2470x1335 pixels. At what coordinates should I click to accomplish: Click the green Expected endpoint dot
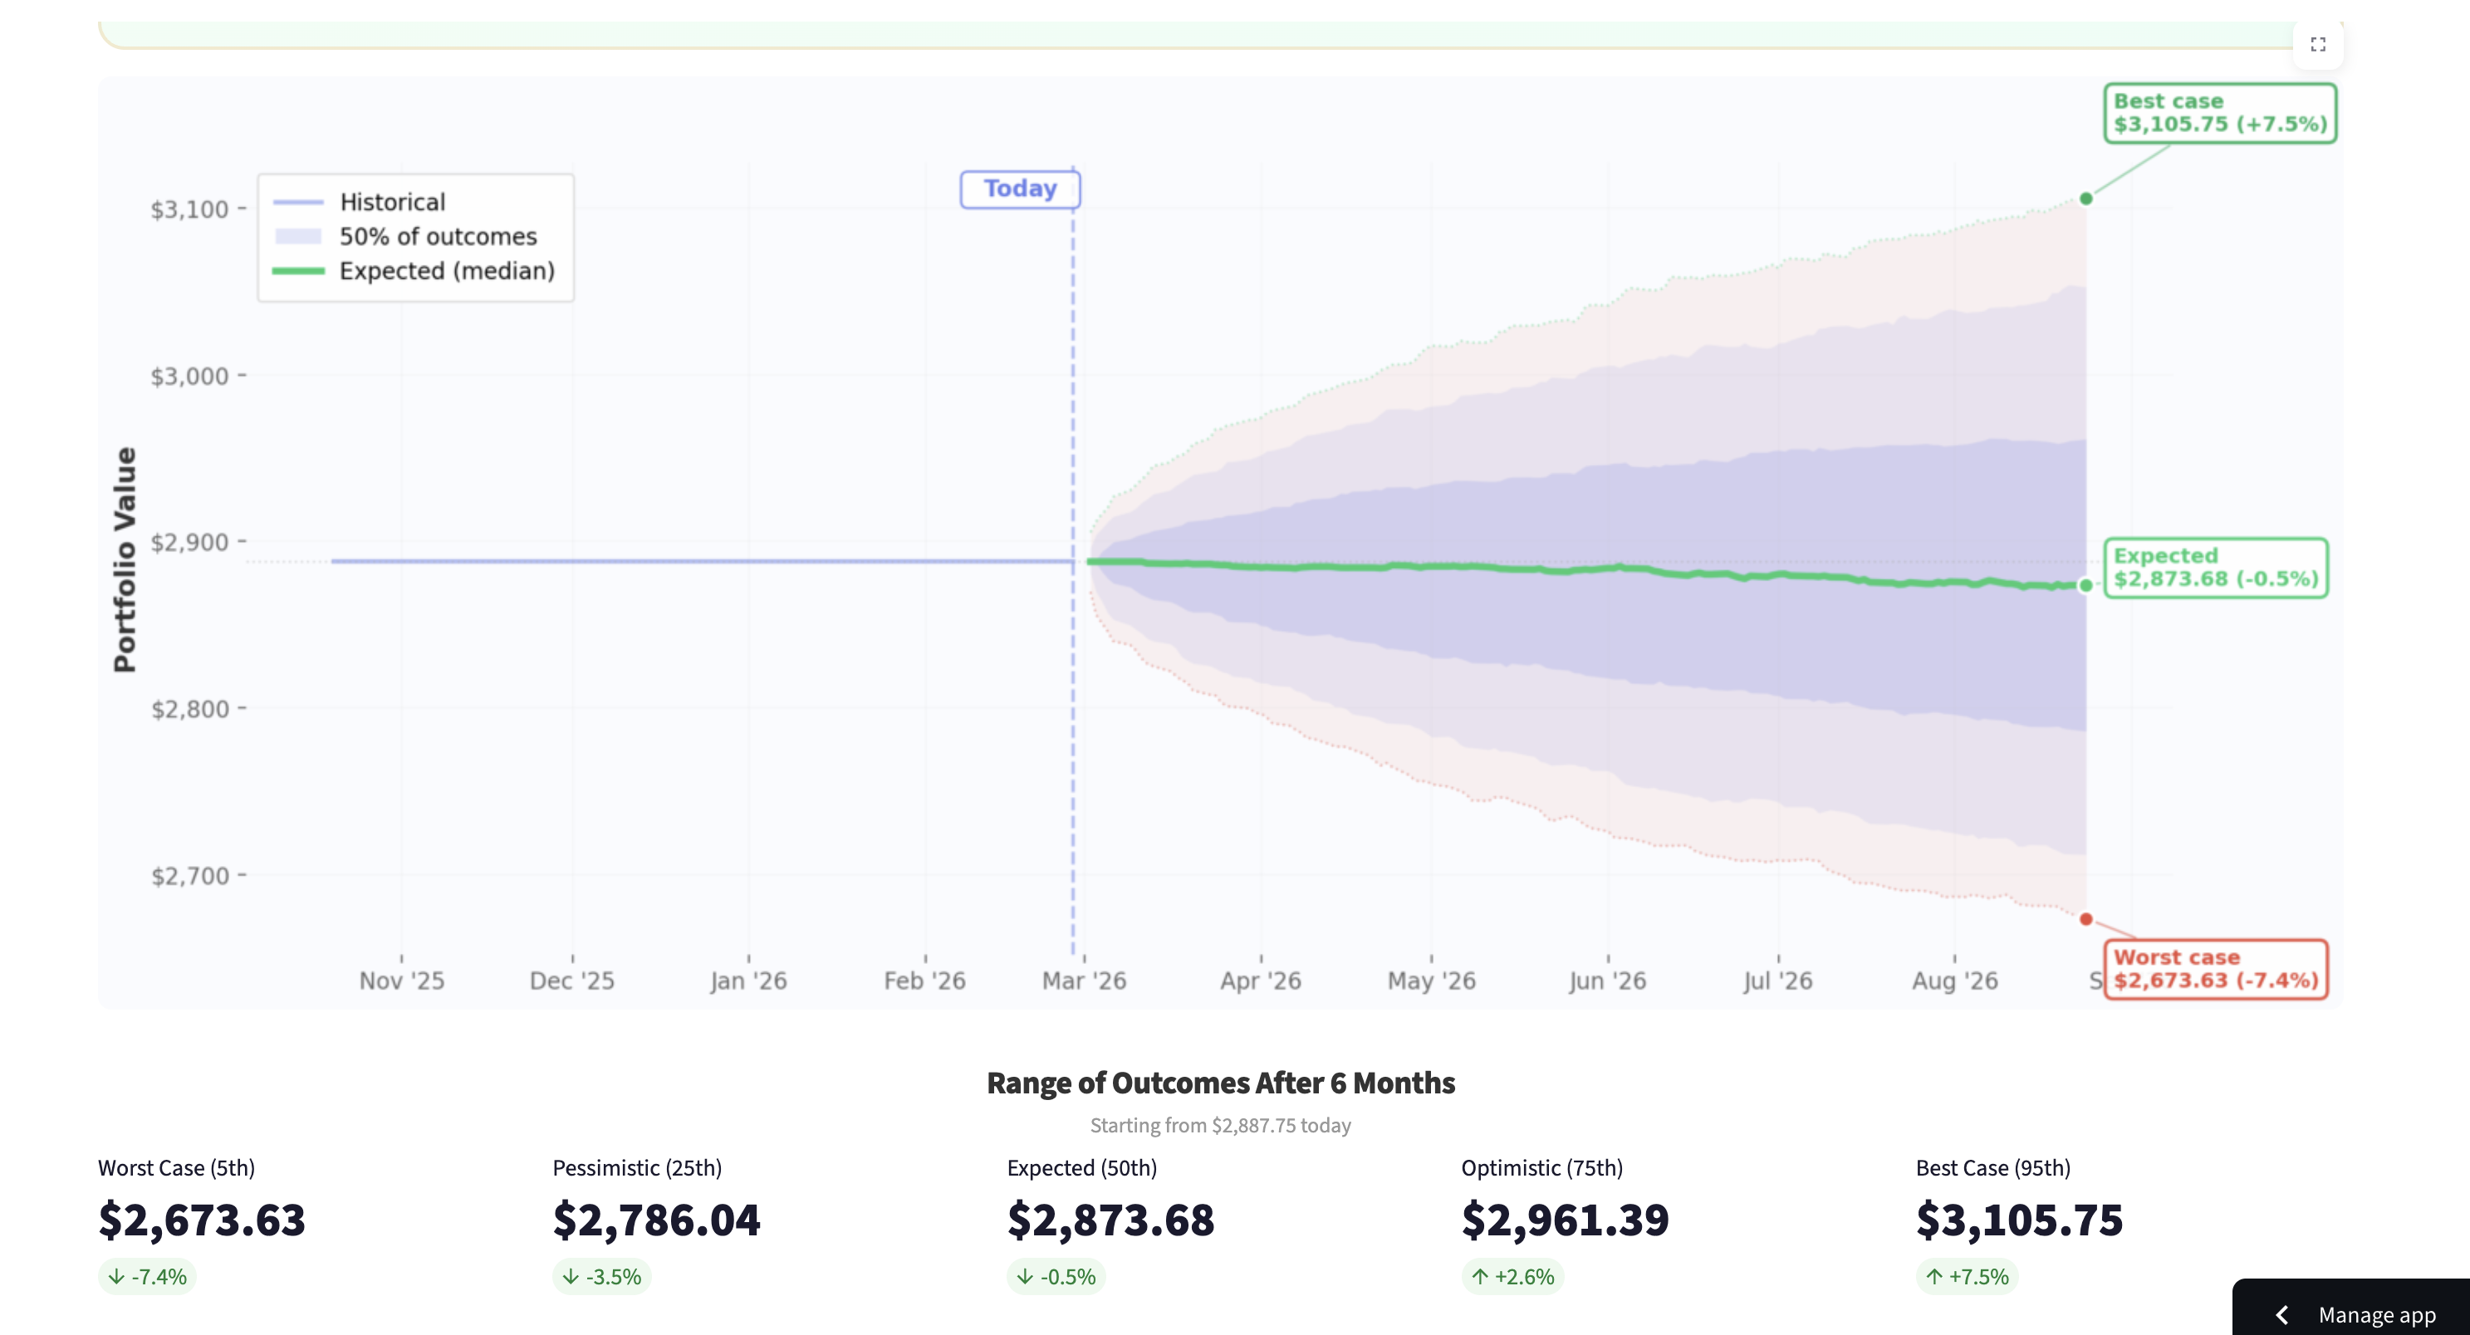pos(2085,585)
